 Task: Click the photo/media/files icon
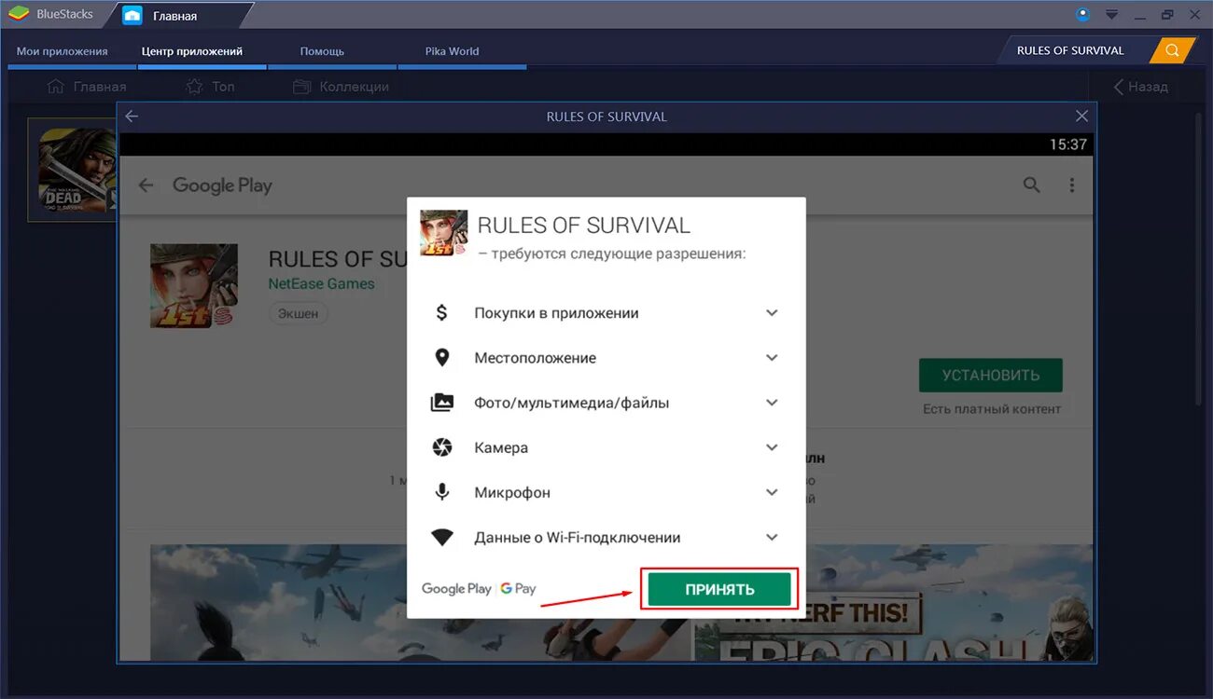coord(442,403)
